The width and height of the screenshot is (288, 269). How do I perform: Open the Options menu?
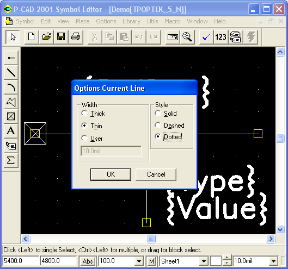[x=106, y=21]
